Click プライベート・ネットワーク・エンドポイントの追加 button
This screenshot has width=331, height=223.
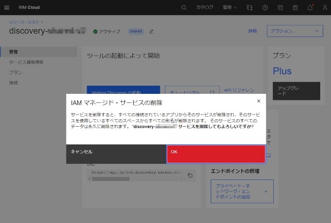pos(242,192)
